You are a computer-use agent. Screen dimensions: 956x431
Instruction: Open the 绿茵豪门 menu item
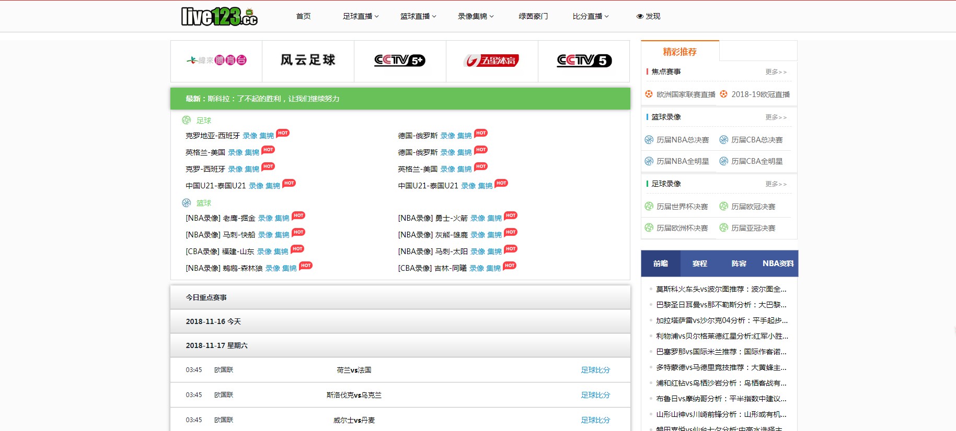tap(533, 16)
